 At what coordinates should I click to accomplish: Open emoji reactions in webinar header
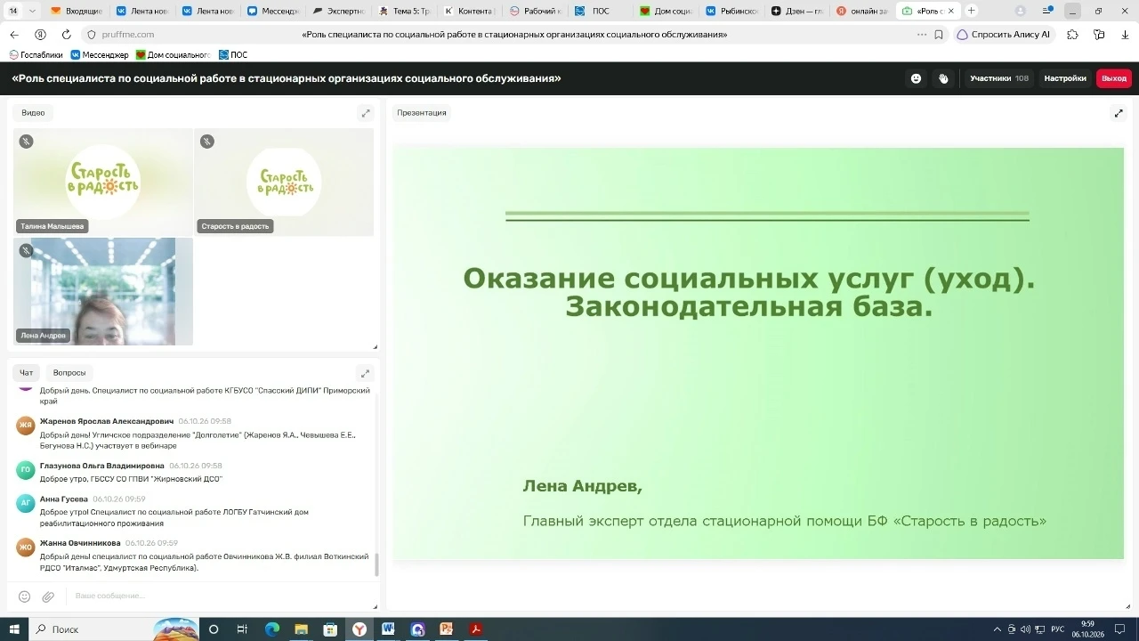(916, 78)
